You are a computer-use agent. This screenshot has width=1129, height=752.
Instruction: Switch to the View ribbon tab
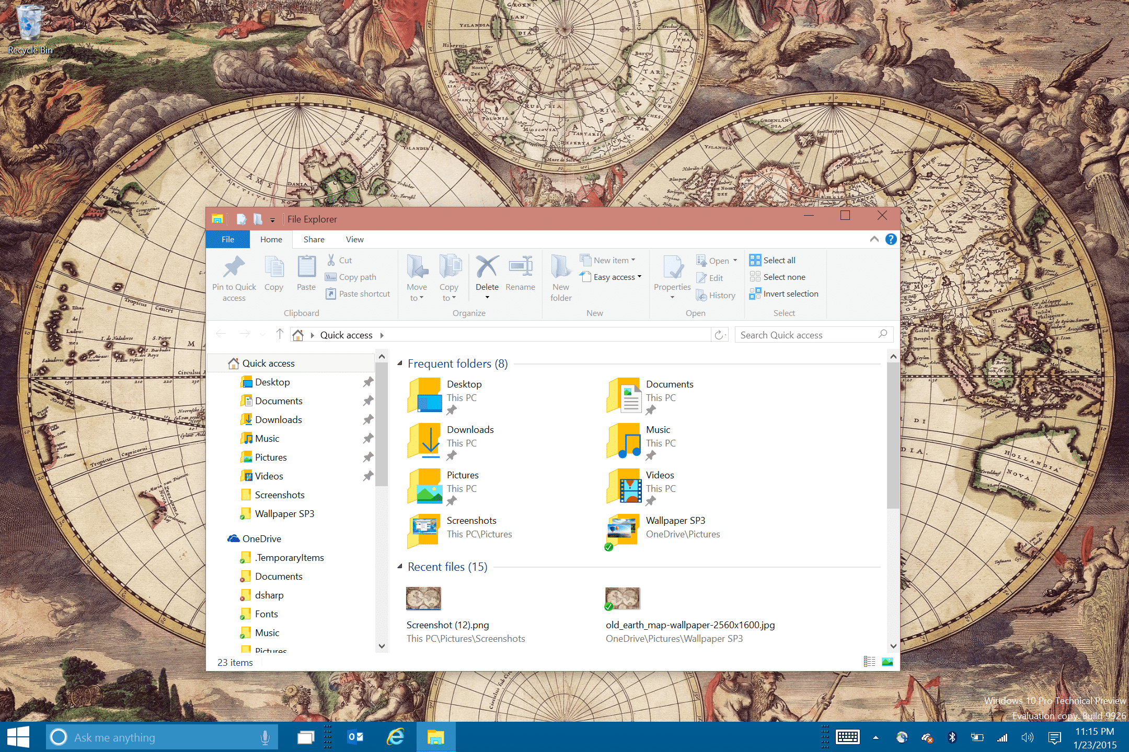click(355, 239)
